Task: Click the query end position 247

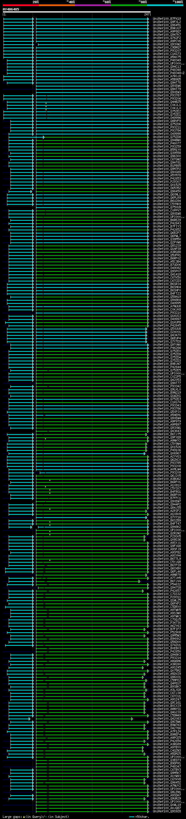Action: (x=147, y=14)
